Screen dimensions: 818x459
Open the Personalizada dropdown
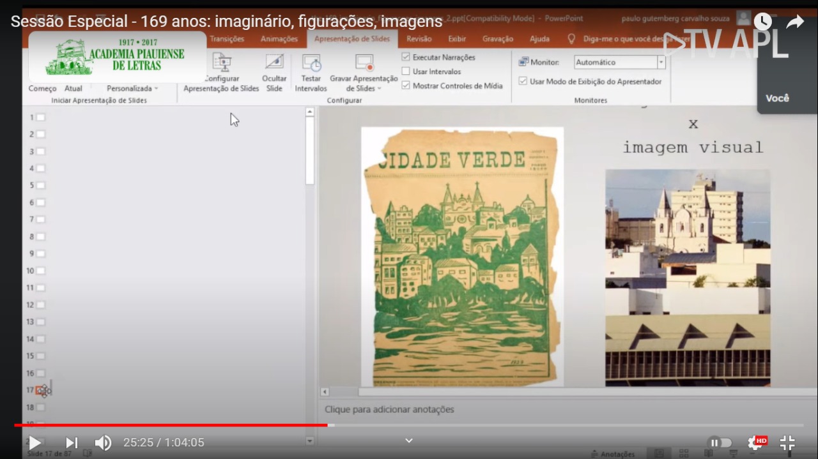[x=132, y=89]
